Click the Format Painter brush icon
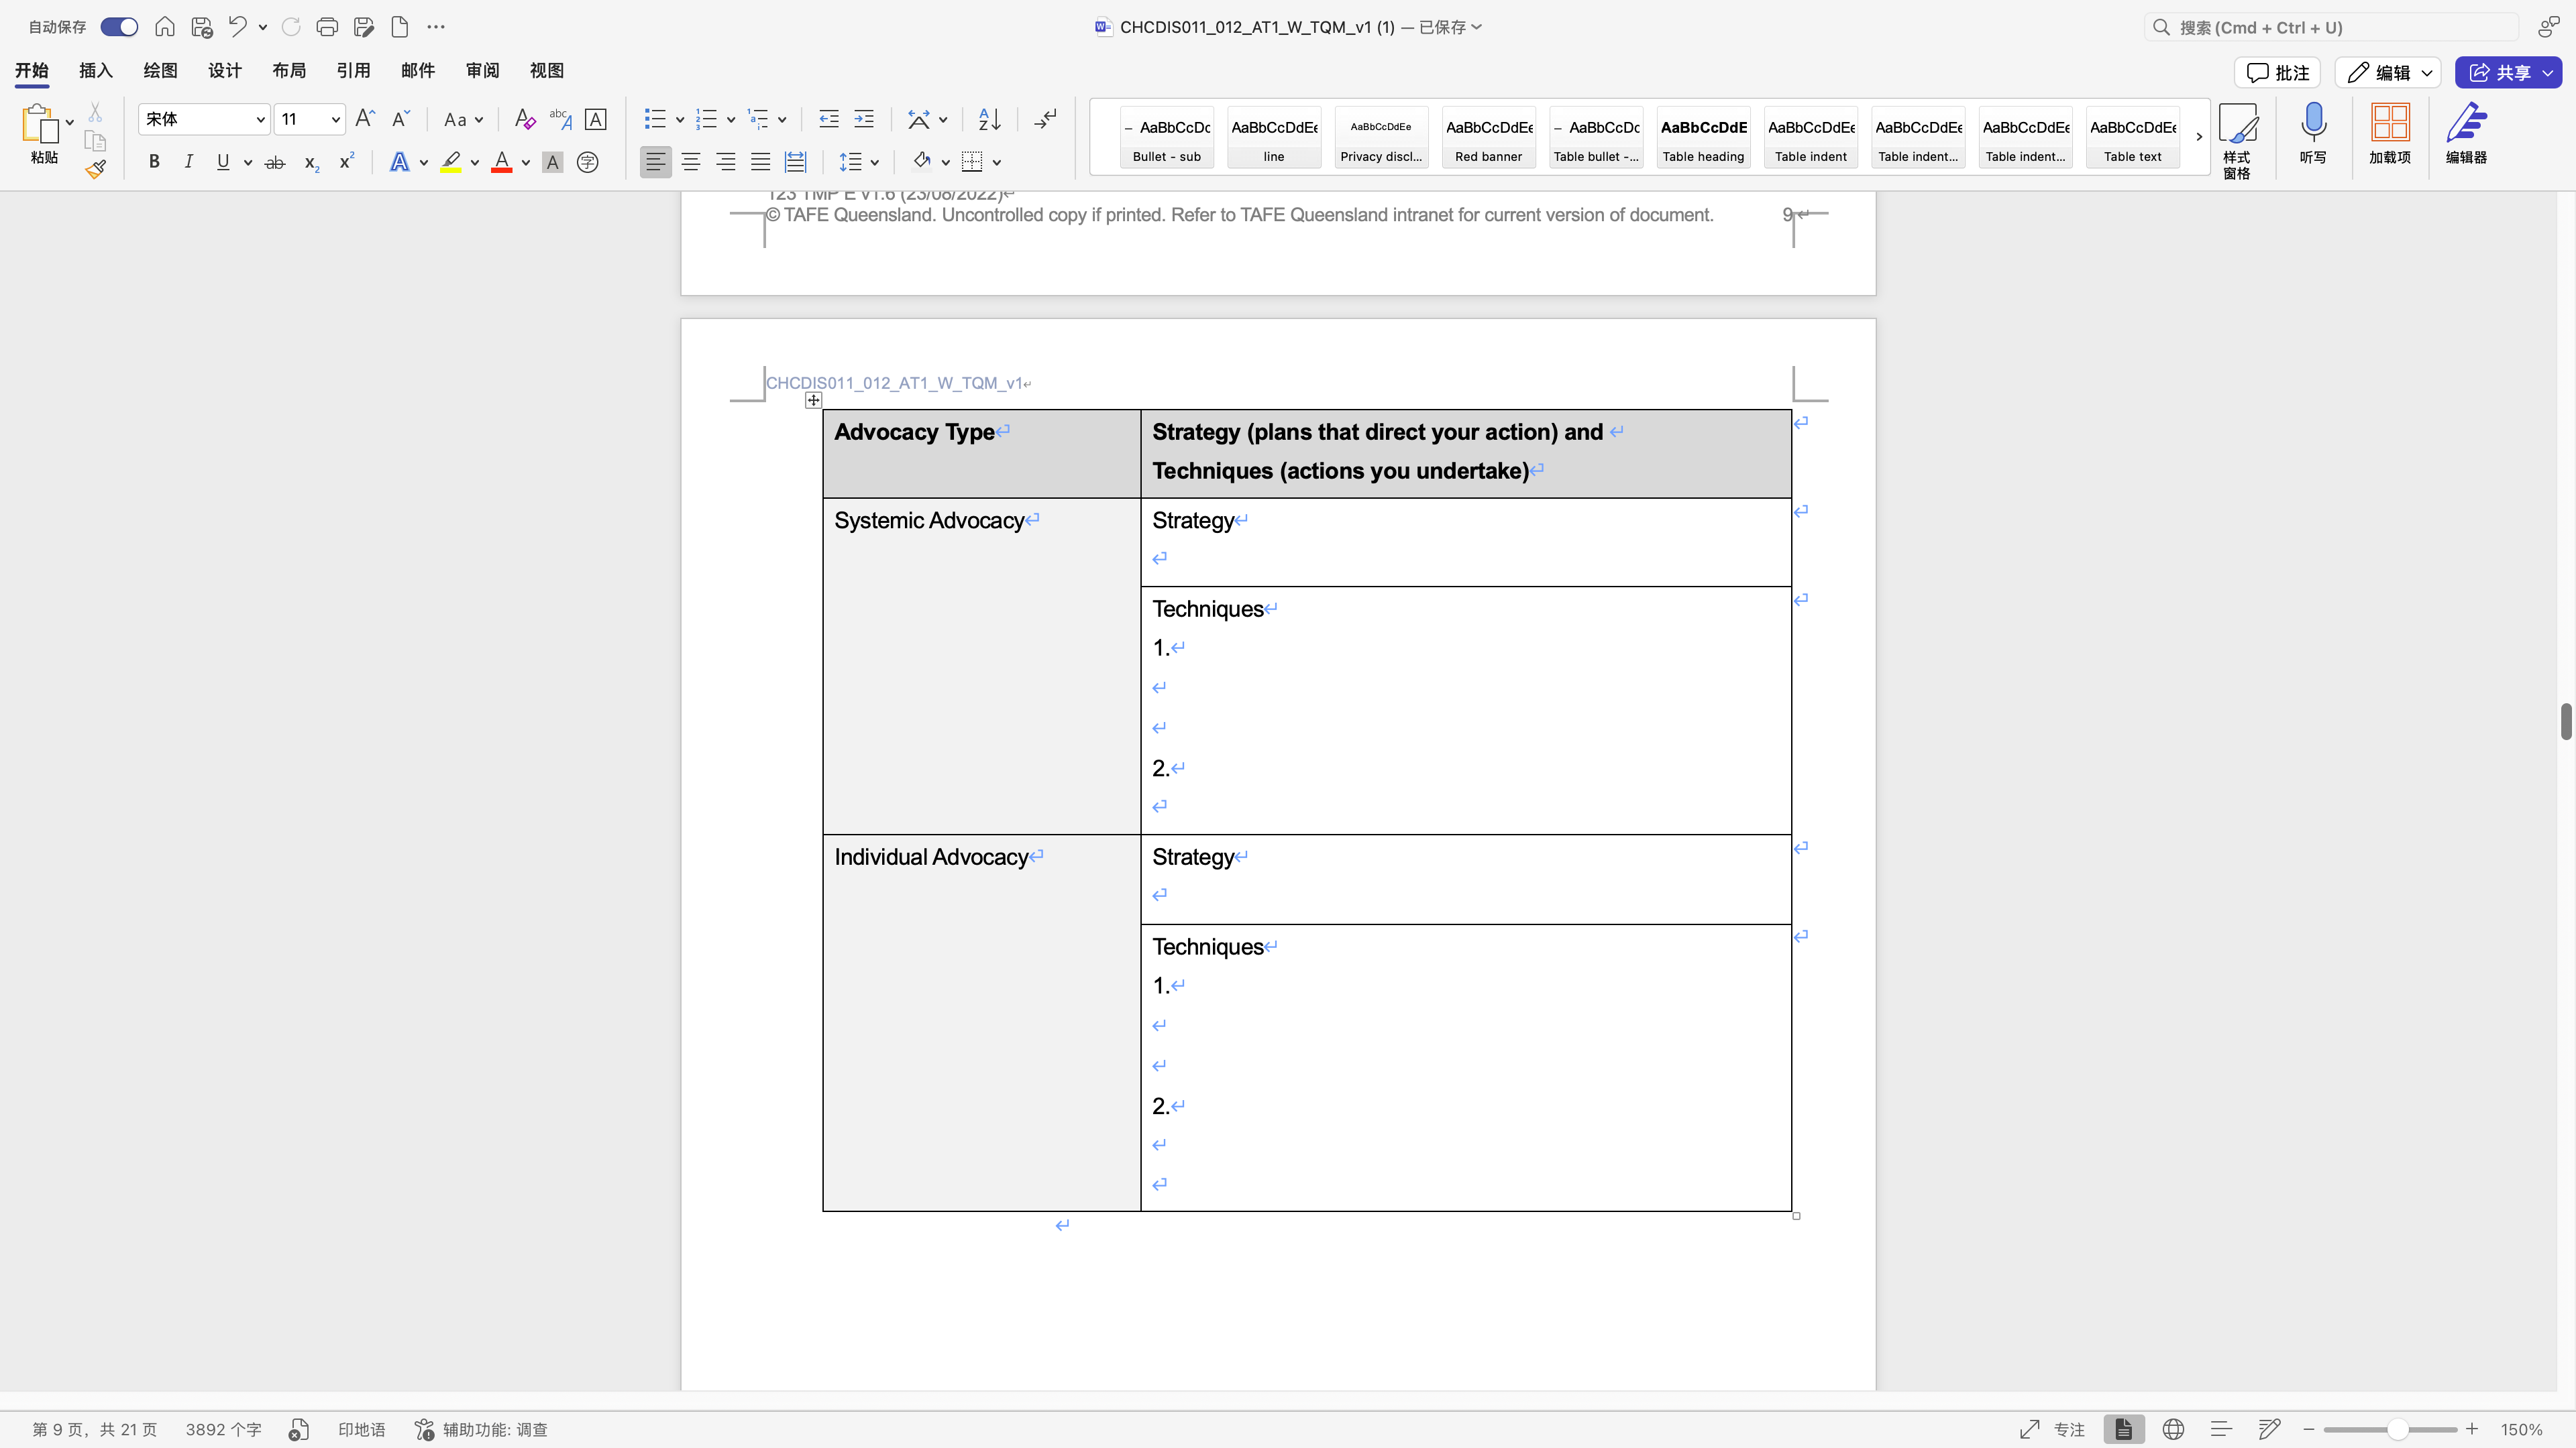The width and height of the screenshot is (2576, 1448). 95,170
